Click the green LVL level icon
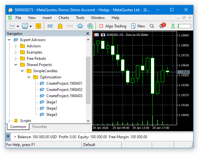Image resolution: width=200 pixels, height=155 pixels. click(173, 26)
